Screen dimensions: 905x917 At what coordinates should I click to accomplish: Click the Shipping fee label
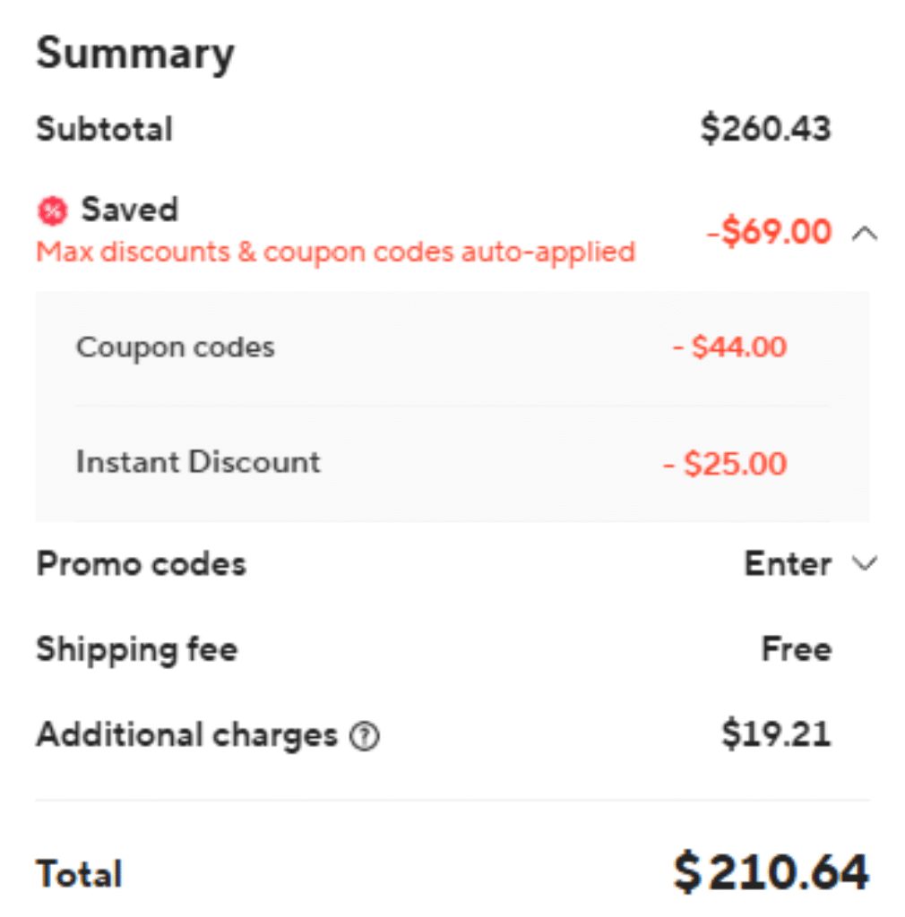tap(137, 649)
